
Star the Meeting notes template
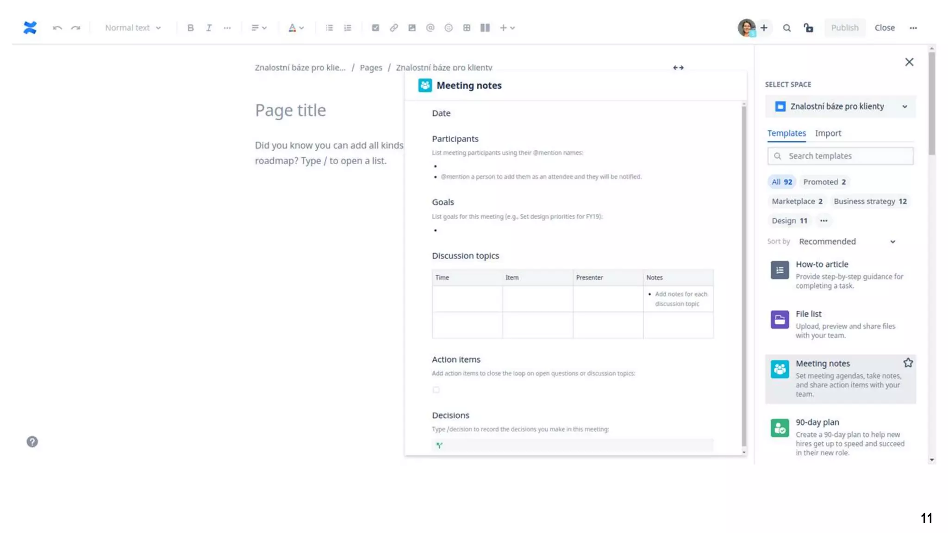908,363
